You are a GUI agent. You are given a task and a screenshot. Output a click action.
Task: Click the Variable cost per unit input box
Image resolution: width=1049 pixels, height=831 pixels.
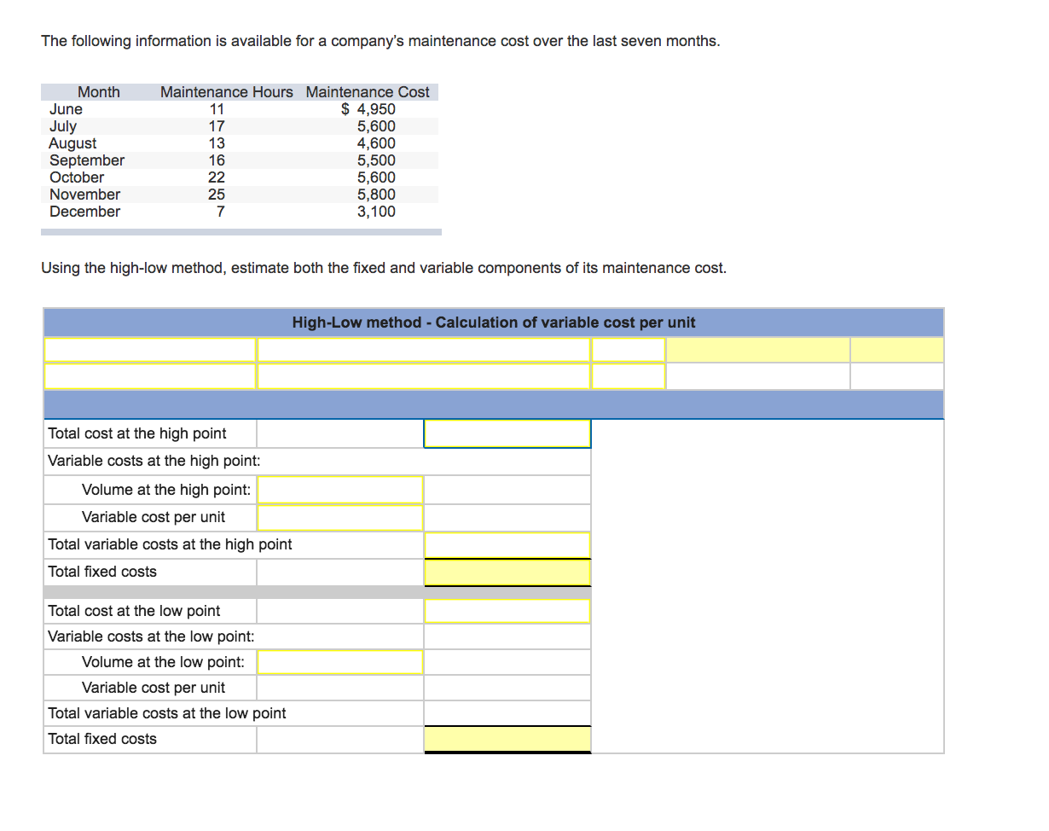click(339, 516)
